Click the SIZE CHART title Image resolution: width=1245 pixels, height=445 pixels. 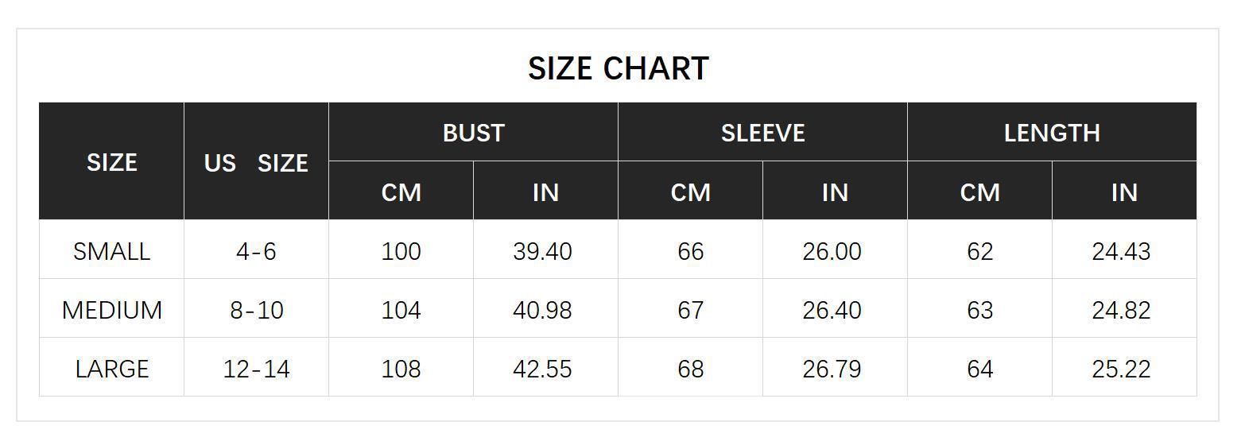(619, 68)
